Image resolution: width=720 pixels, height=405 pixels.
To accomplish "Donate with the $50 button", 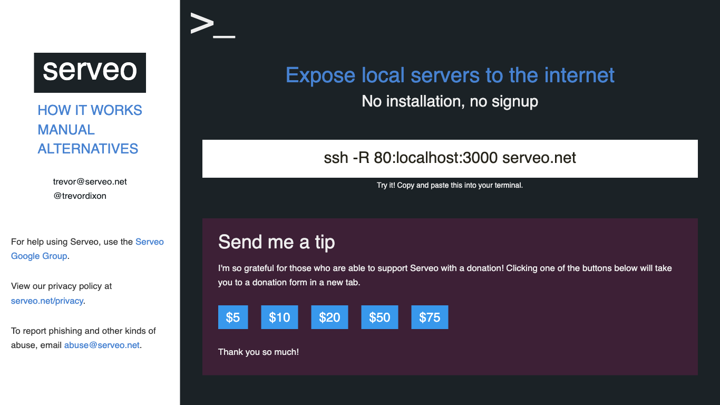I will tap(380, 317).
